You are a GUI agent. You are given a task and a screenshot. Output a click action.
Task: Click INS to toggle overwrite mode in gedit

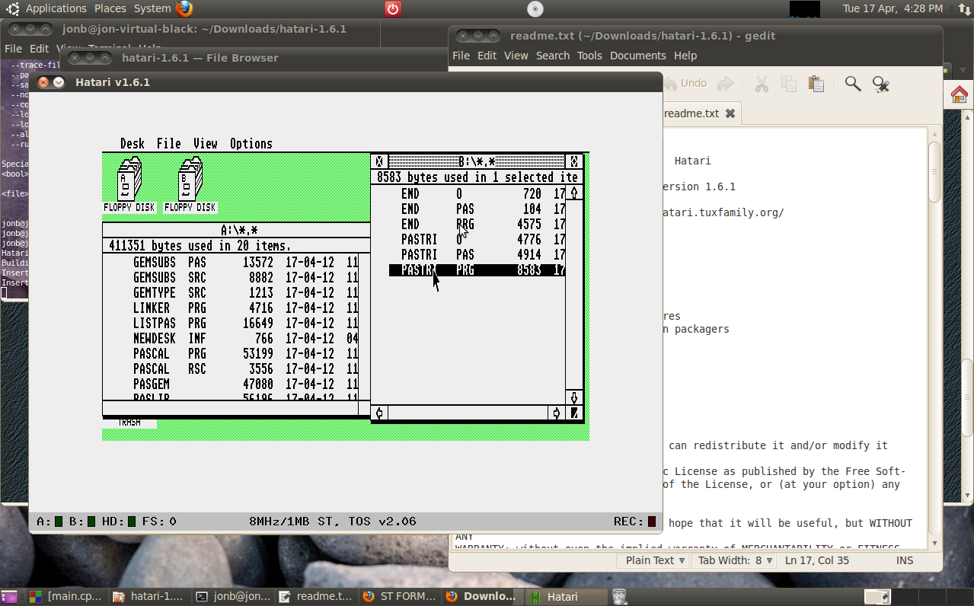pos(903,560)
